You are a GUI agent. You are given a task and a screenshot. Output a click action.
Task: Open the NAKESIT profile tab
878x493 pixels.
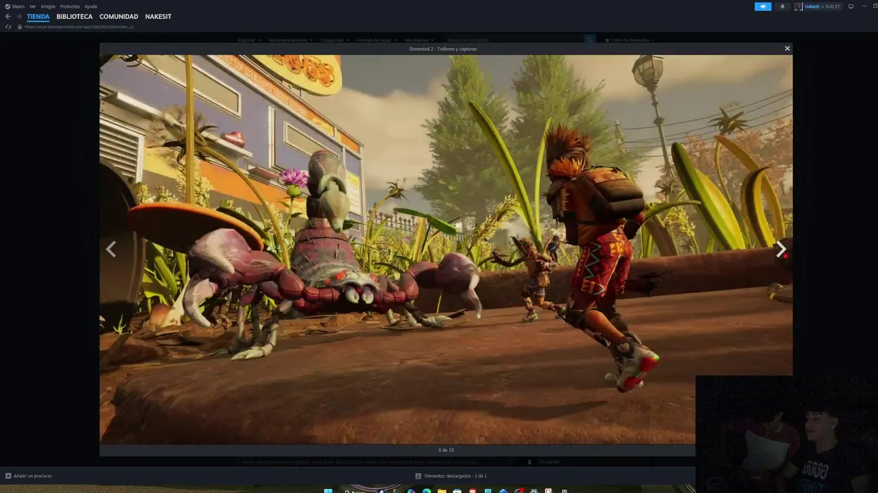pyautogui.click(x=158, y=16)
